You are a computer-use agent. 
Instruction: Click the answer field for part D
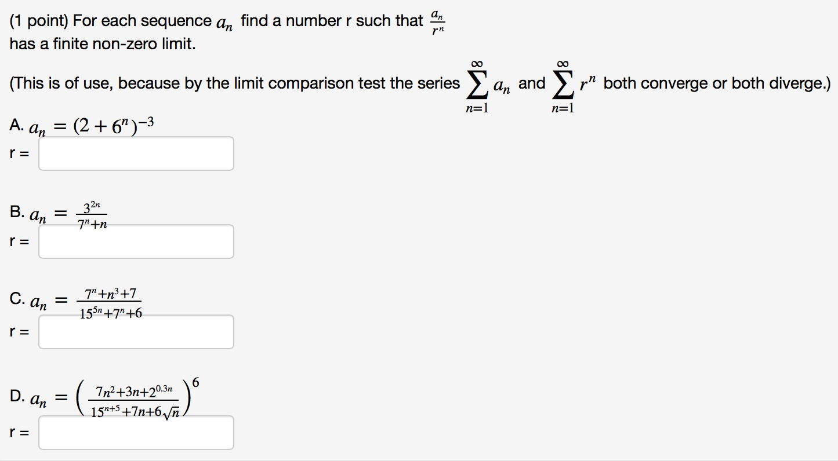136,432
